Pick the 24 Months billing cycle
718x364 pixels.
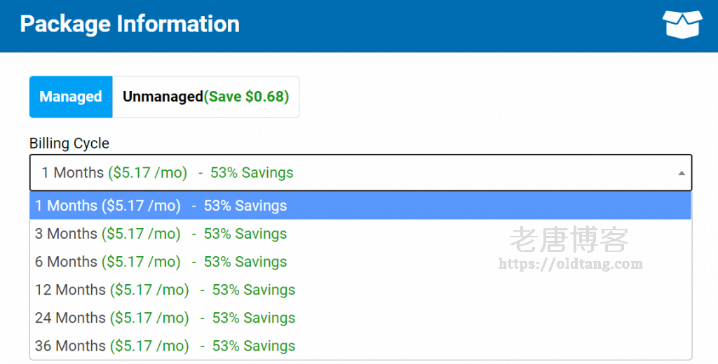[165, 318]
